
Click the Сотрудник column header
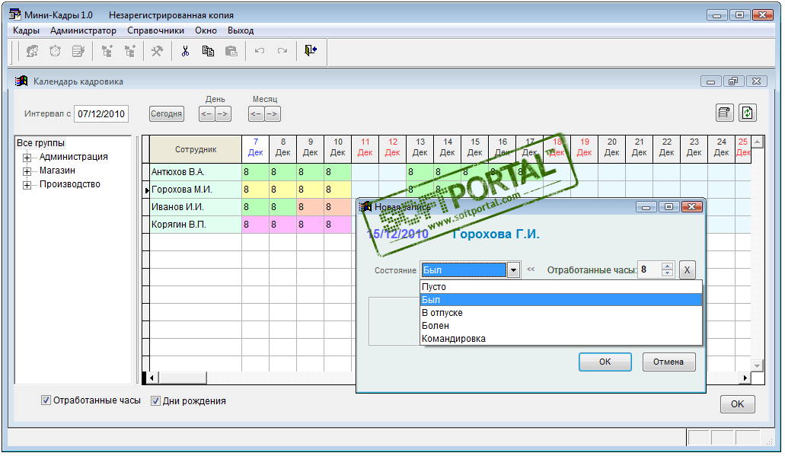[196, 149]
